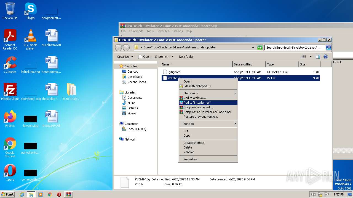Choose Cut from context menu
The width and height of the screenshot is (353, 198).
coord(208,131)
